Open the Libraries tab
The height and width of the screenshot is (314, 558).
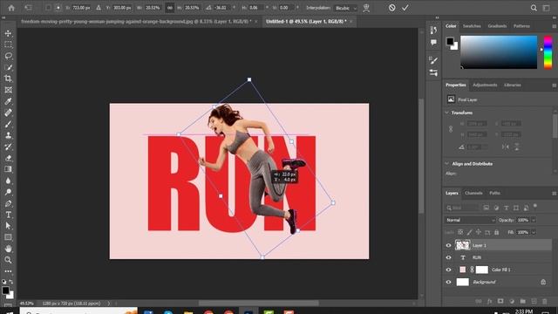[x=513, y=85]
